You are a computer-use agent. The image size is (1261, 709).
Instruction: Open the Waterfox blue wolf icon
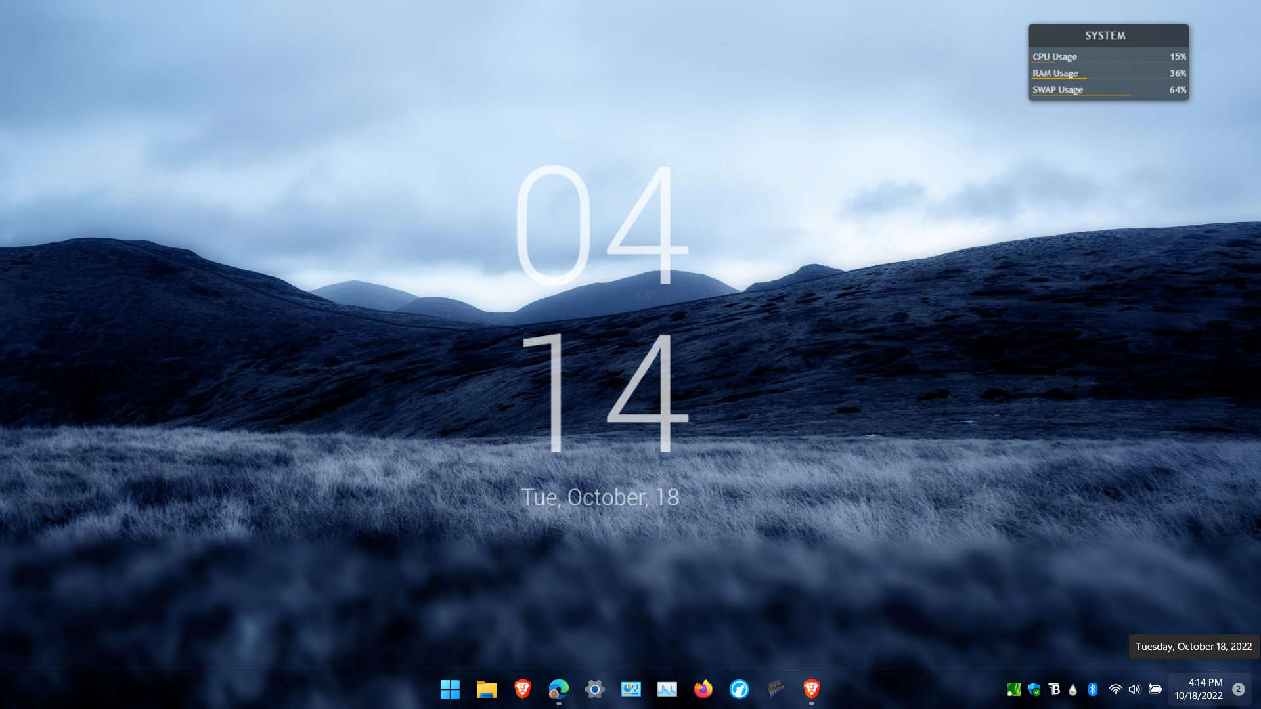coord(740,689)
